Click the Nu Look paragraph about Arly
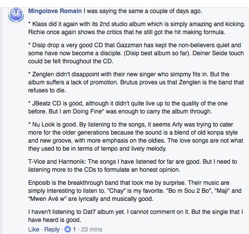The width and height of the screenshot is (249, 234). click(135, 137)
